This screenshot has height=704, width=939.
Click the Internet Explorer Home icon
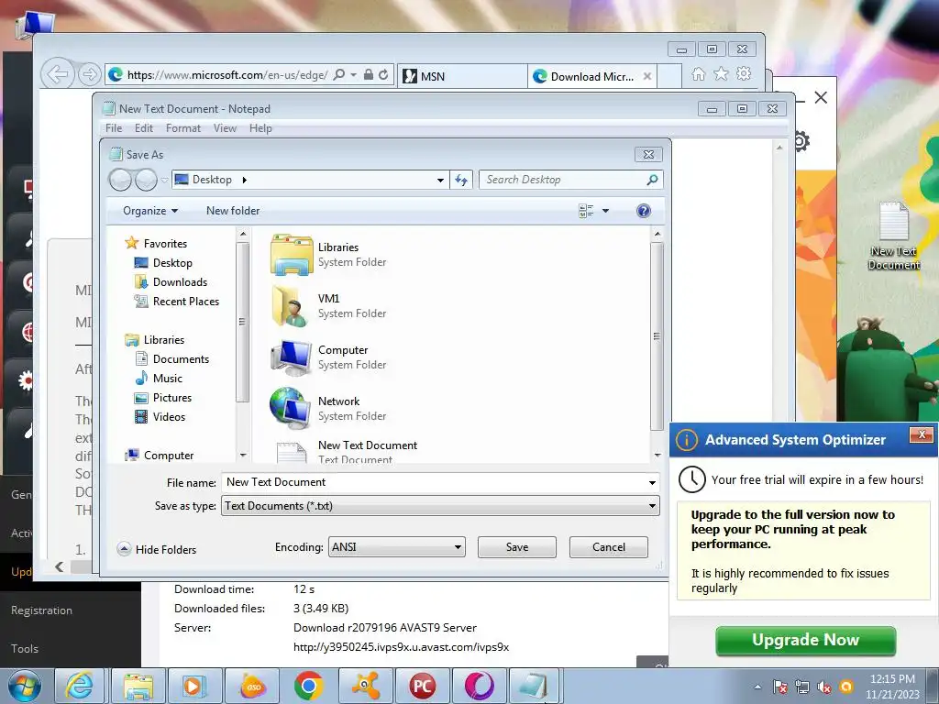(x=698, y=73)
